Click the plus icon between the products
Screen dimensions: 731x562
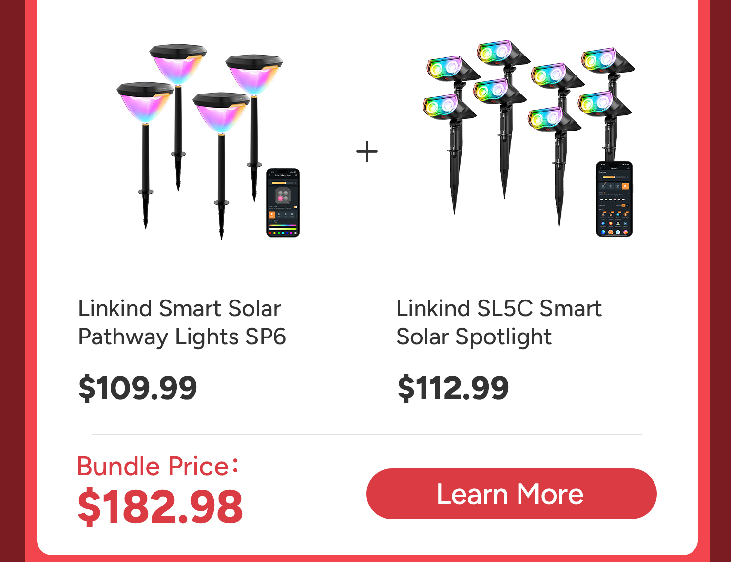pos(367,151)
